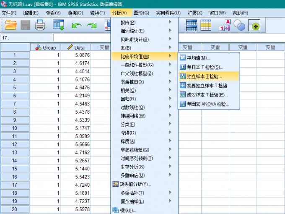Choose 降维(D) from the Analyze menu

pyautogui.click(x=145, y=133)
